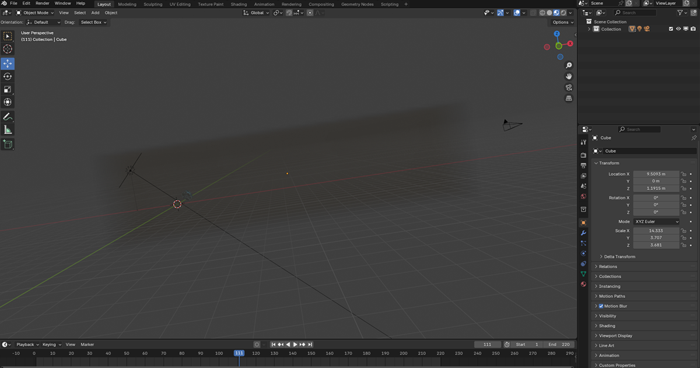Screen dimensions: 700x368
Task: Choose the Measure tool
Action: pos(8,130)
